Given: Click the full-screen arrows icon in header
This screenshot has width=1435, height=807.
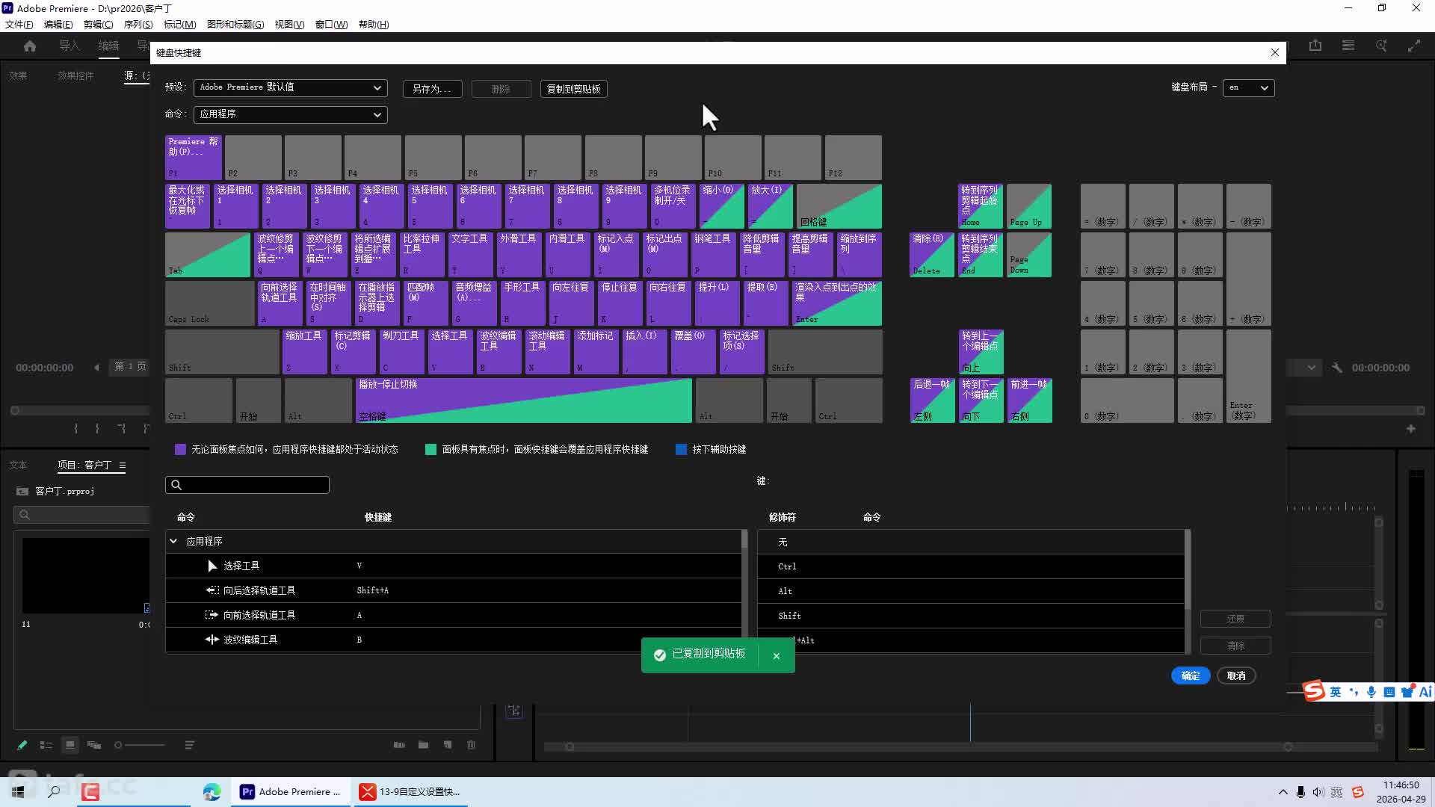Looking at the screenshot, I should 1414,46.
